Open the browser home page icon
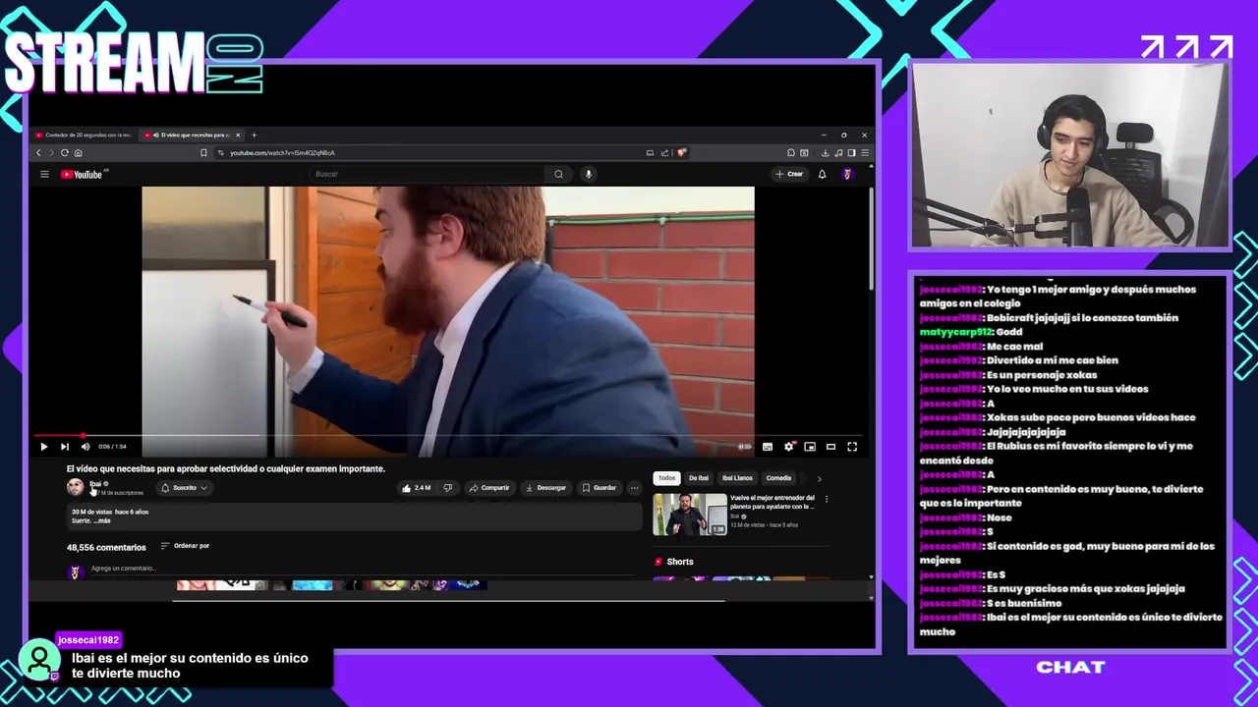Image resolution: width=1258 pixels, height=707 pixels. [79, 152]
